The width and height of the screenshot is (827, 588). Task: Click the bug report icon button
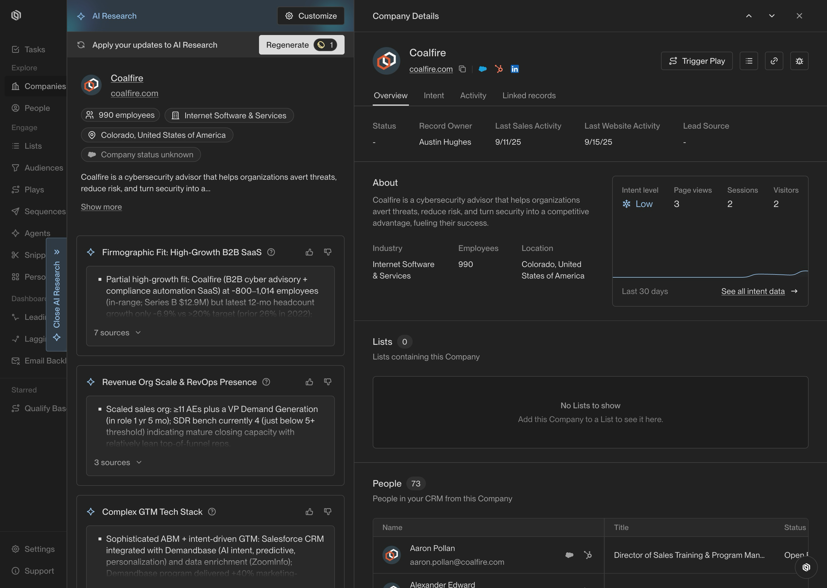click(x=799, y=61)
